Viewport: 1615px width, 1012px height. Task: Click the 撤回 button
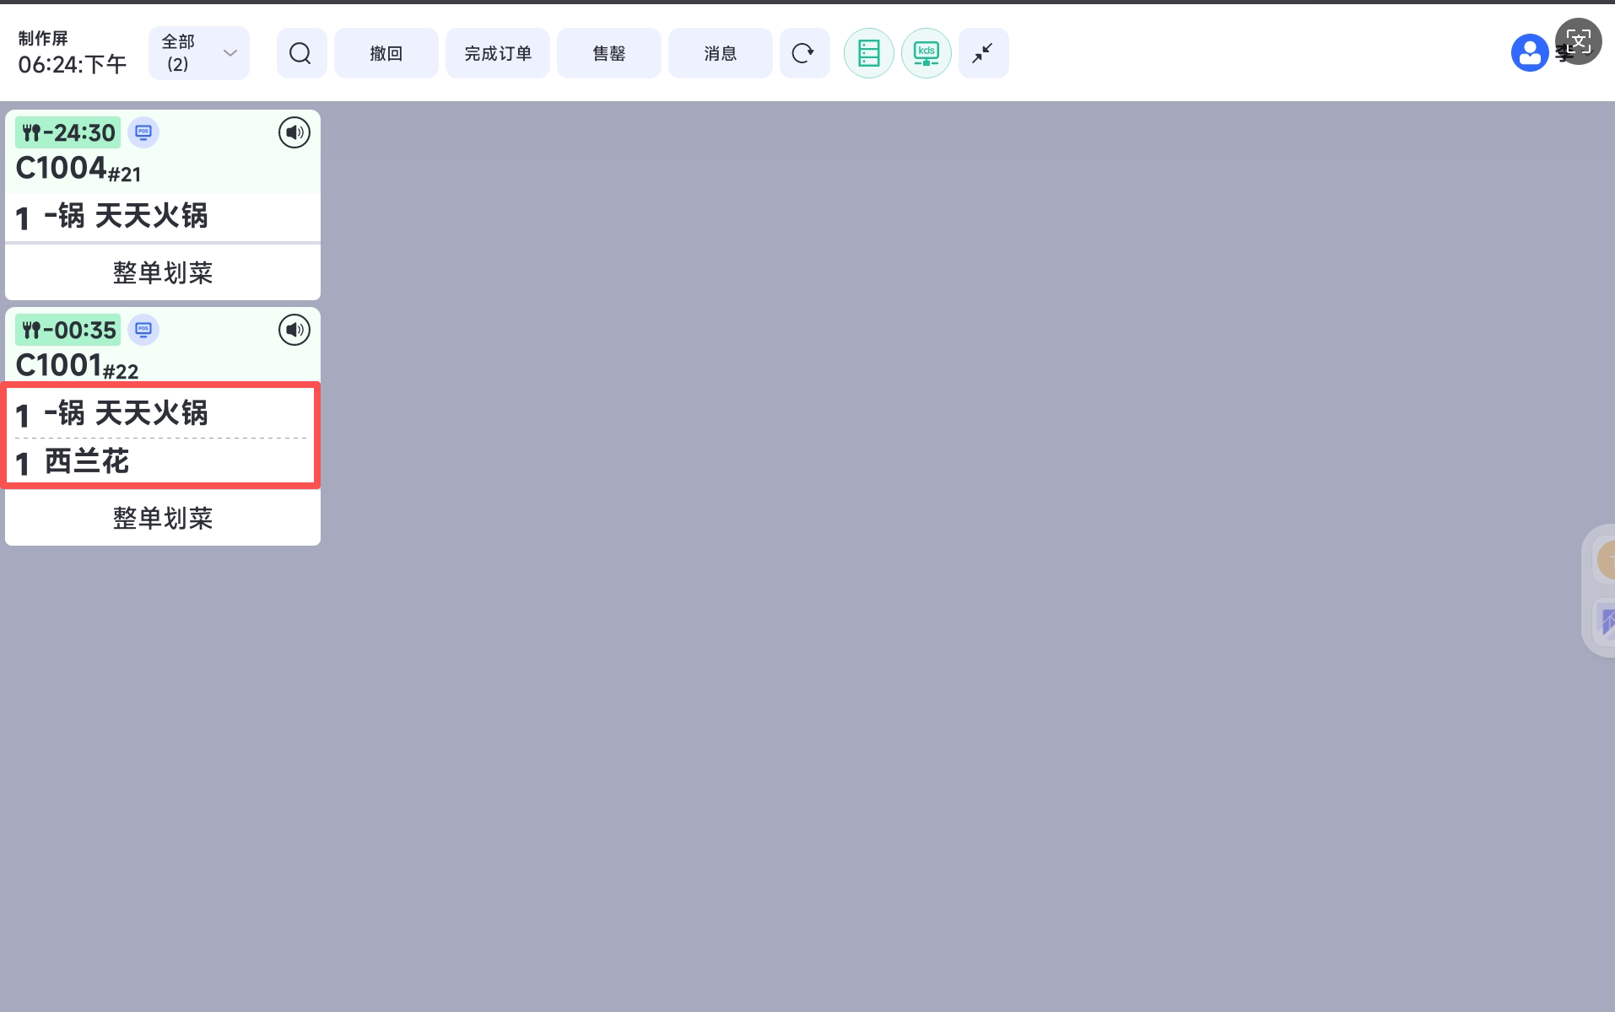point(386,53)
